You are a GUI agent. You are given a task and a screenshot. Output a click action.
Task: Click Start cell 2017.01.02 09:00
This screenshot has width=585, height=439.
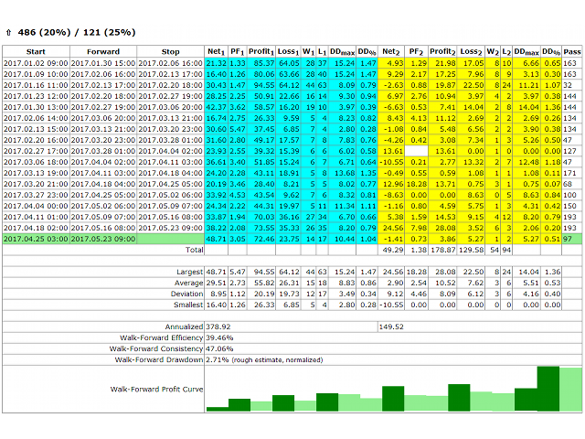click(x=36, y=63)
